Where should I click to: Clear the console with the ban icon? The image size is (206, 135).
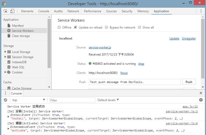[x=5, y=100]
